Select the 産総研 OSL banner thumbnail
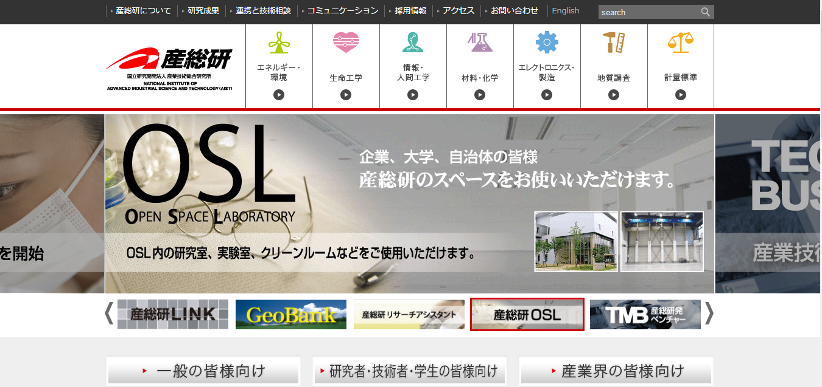 point(527,314)
